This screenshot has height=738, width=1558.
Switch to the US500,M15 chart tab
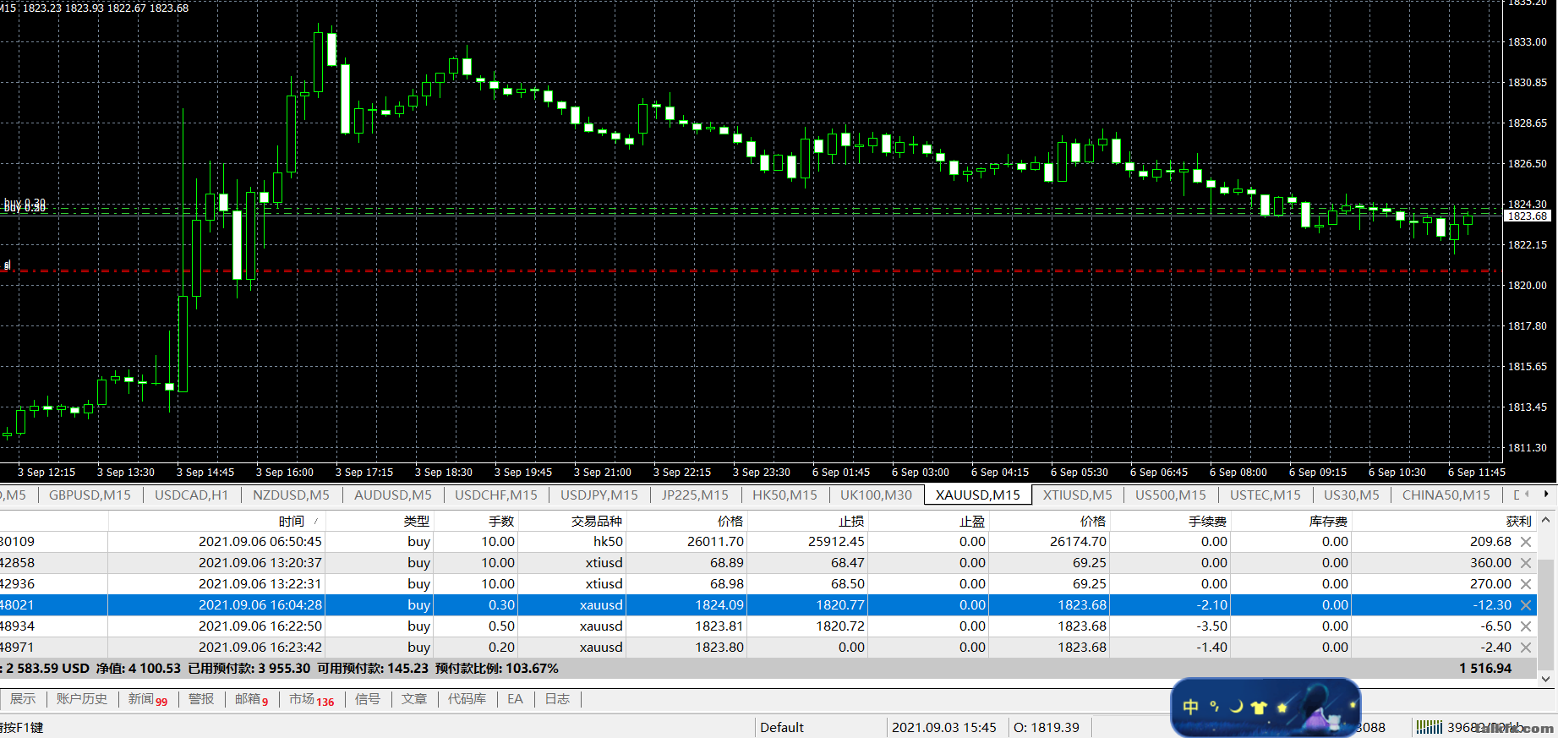(x=1171, y=495)
